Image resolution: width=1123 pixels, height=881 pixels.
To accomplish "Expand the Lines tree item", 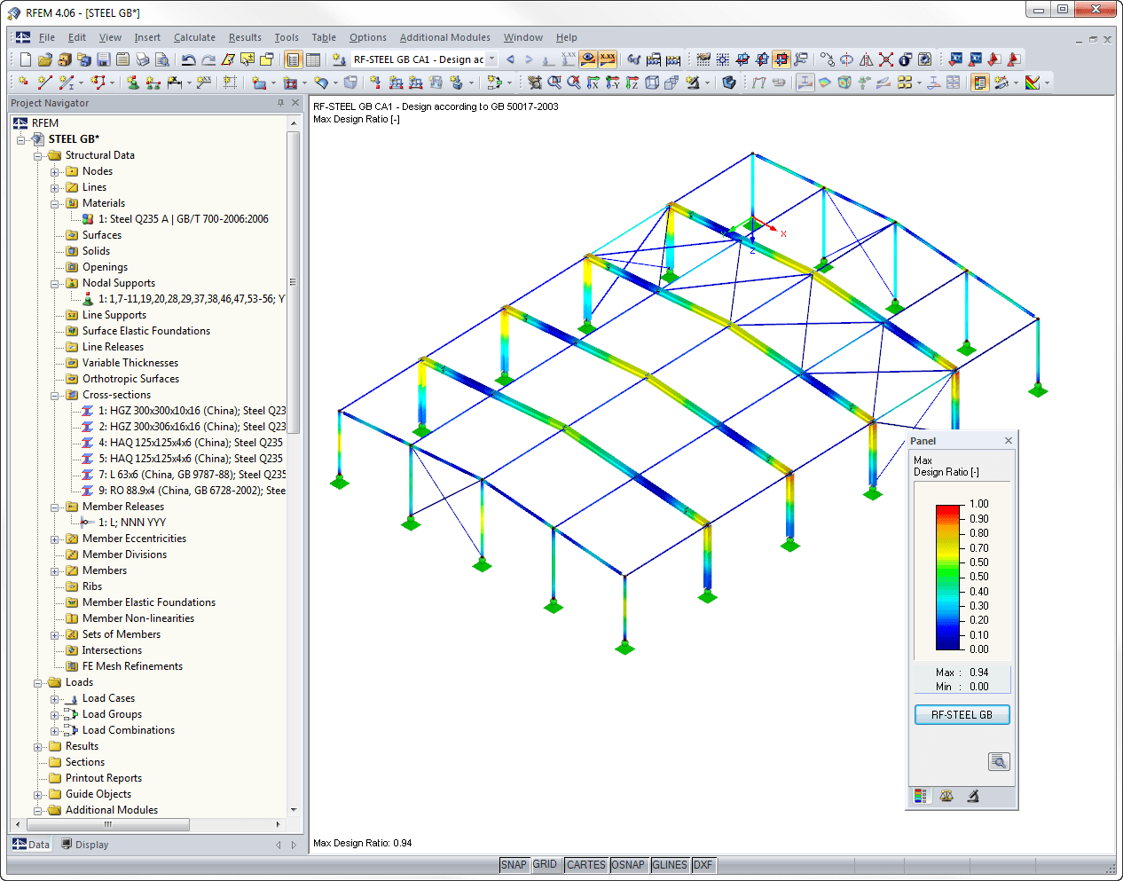I will point(55,188).
